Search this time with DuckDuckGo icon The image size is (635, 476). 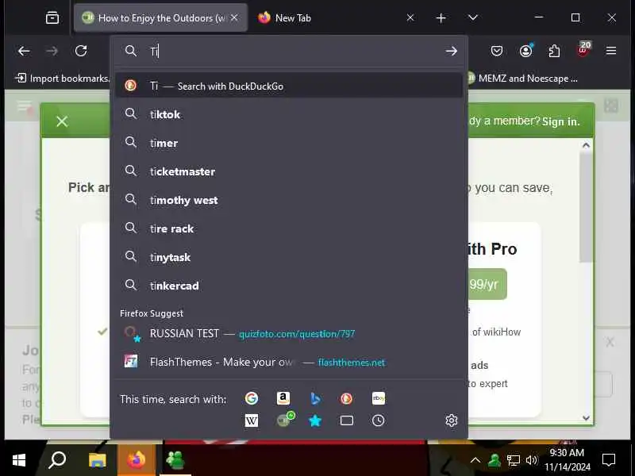[347, 399]
